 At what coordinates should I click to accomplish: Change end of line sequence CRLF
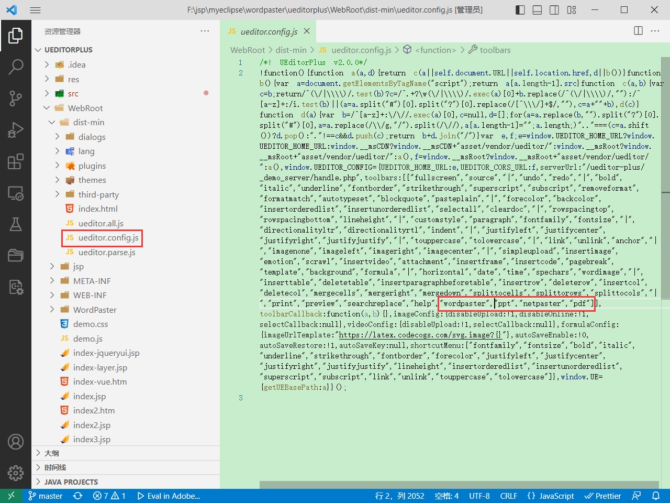coord(508,496)
